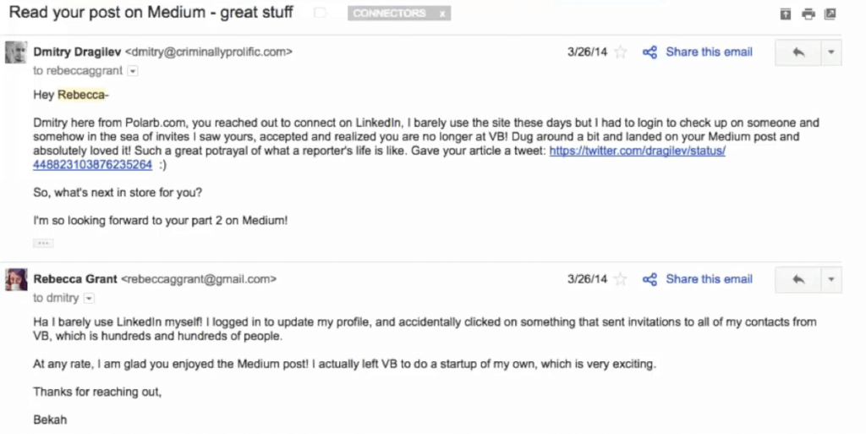Viewport: 866px width, 434px height.
Task: Click the CONNECTORS label tag
Action: tap(389, 14)
